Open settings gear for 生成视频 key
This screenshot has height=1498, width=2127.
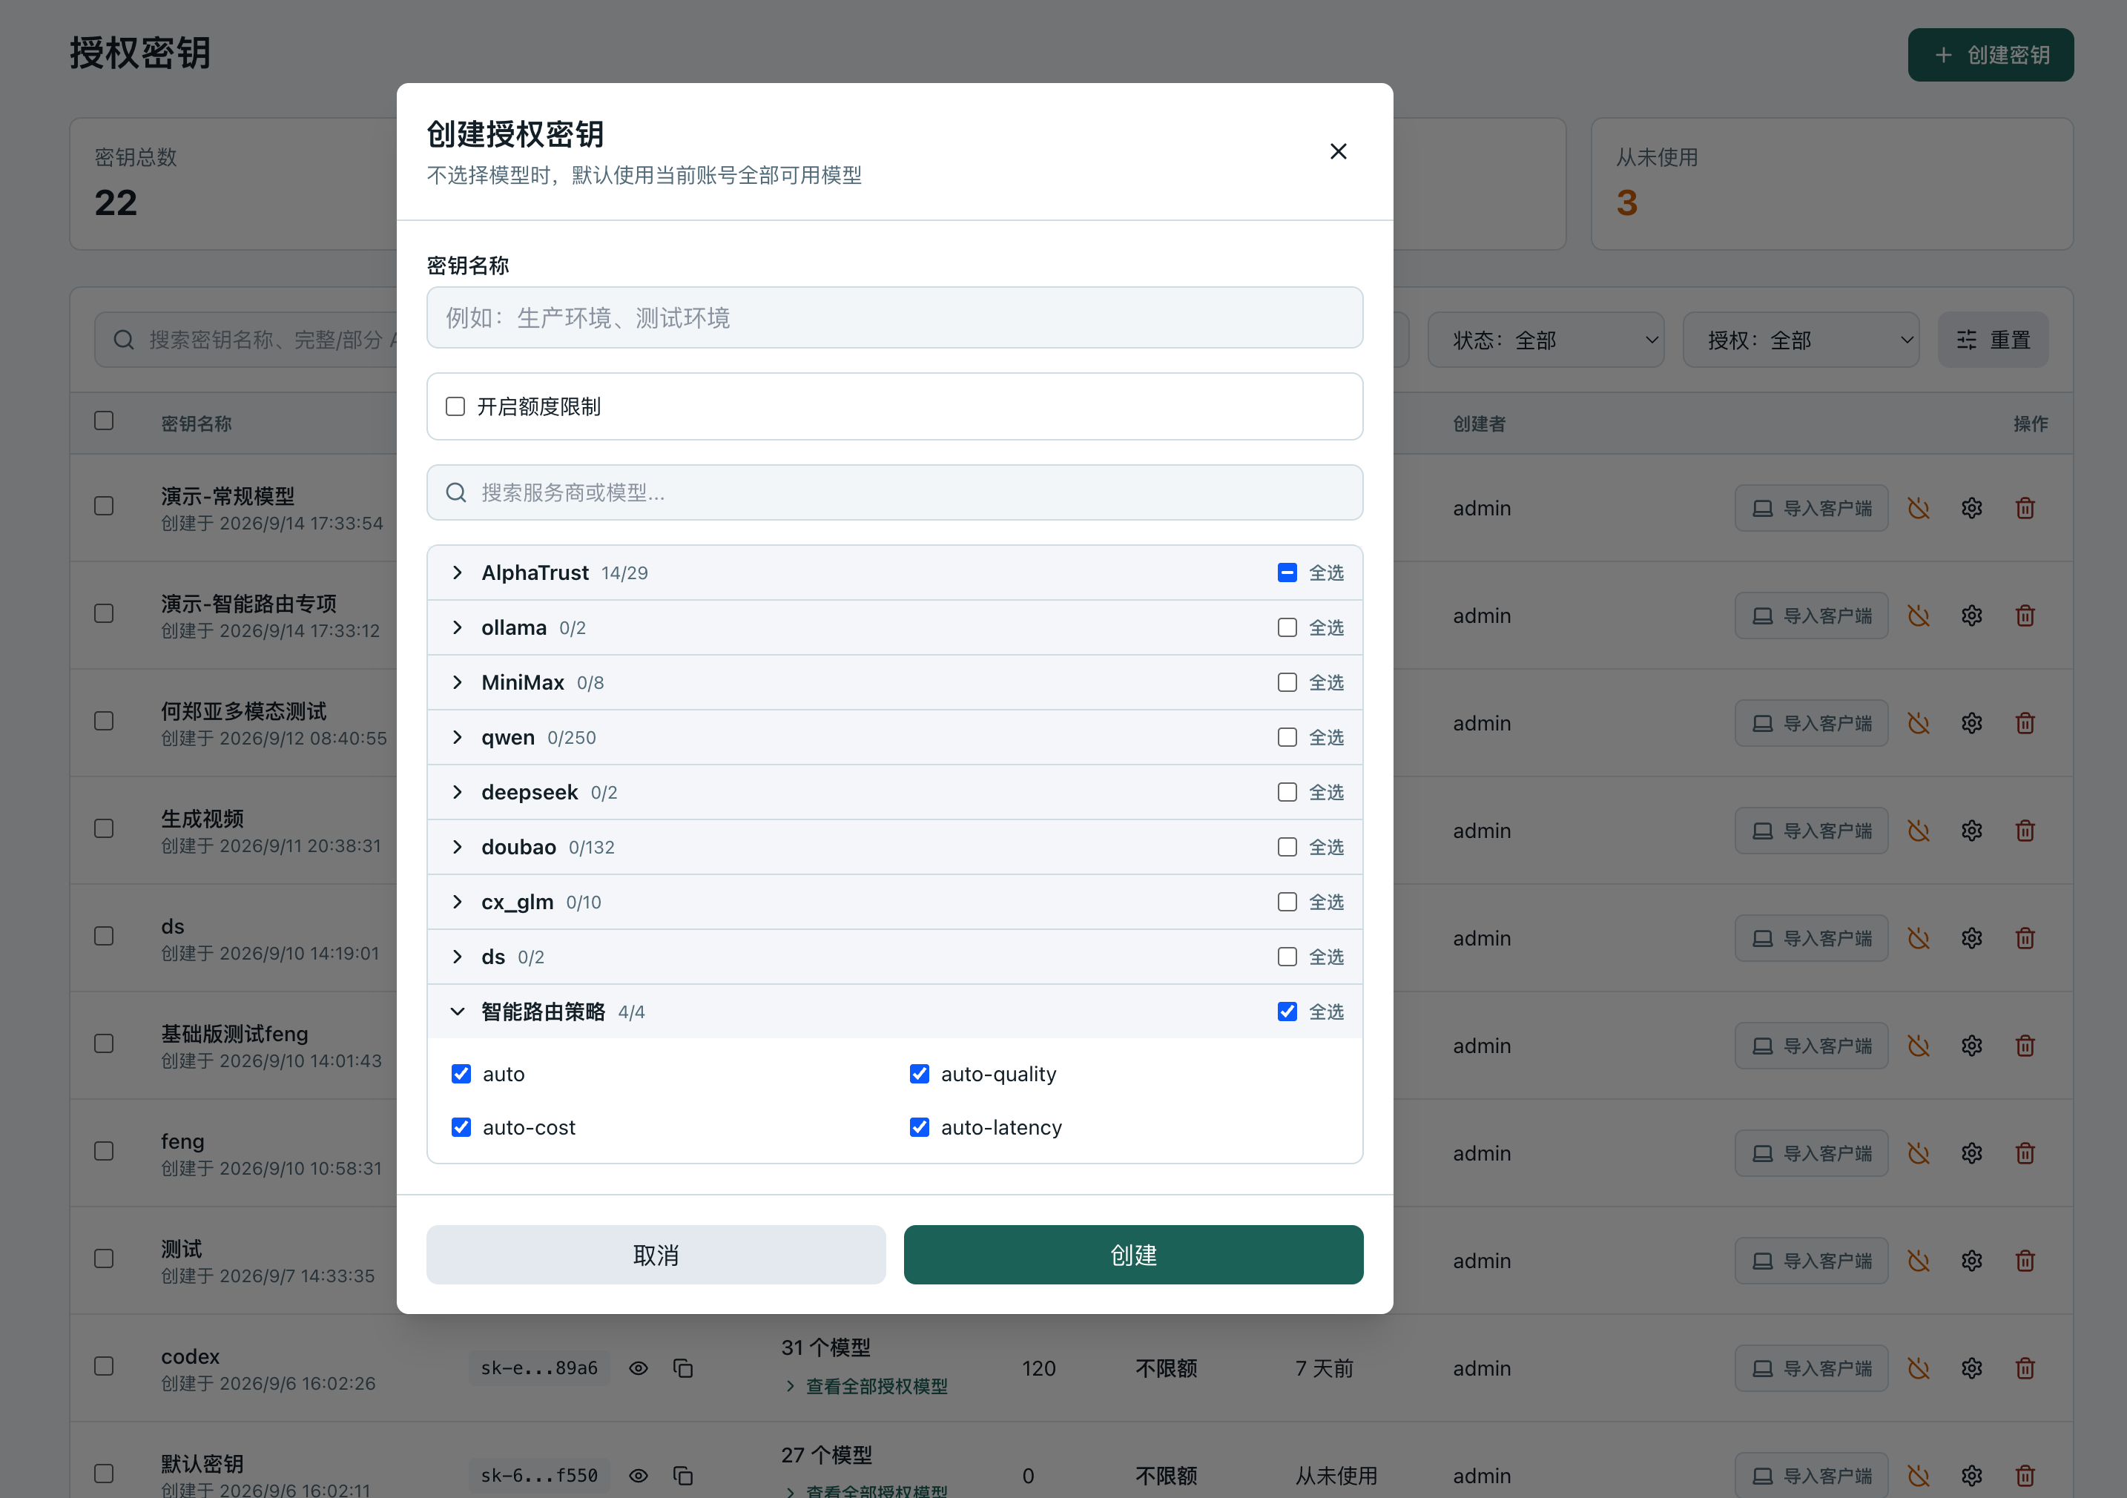tap(1971, 830)
